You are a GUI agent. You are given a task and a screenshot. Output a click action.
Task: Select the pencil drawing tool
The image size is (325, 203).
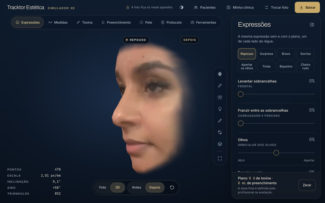point(220,121)
